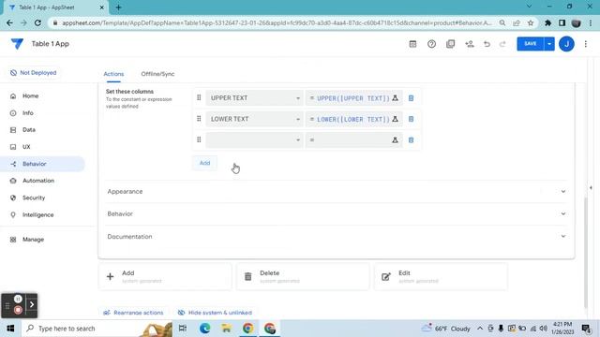Expand the screen recorder panel arrow

[32, 304]
